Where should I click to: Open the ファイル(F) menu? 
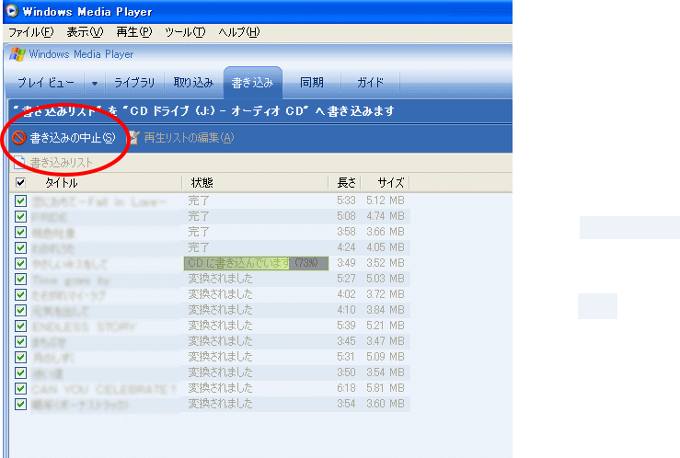point(30,32)
